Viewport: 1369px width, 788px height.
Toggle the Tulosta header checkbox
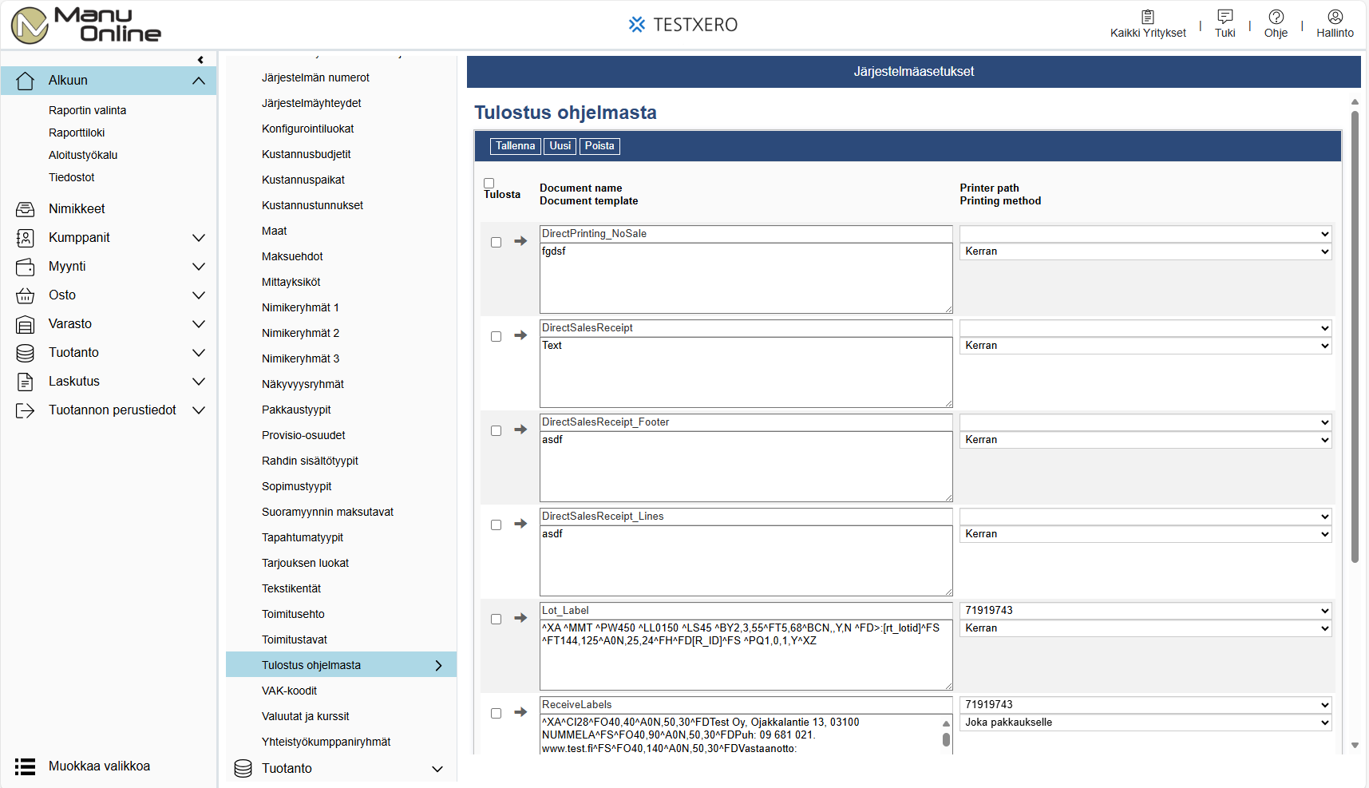(489, 183)
